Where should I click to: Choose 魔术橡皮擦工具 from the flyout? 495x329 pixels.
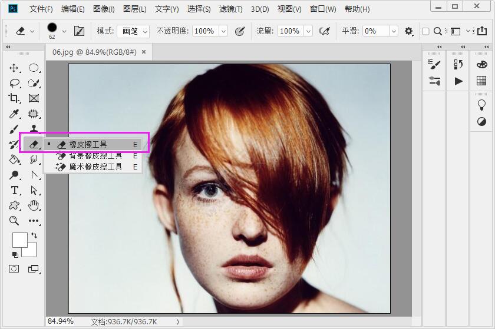95,167
